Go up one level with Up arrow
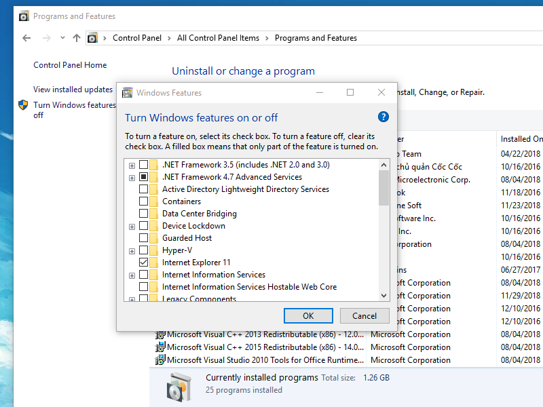Screen dimensions: 543x407 click(77, 38)
